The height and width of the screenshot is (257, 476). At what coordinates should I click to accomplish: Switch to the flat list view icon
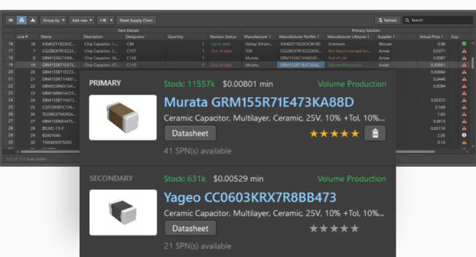coord(11,20)
